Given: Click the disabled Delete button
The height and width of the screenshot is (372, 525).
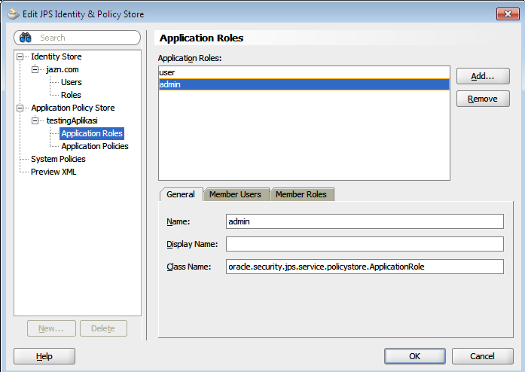Looking at the screenshot, I should [103, 328].
